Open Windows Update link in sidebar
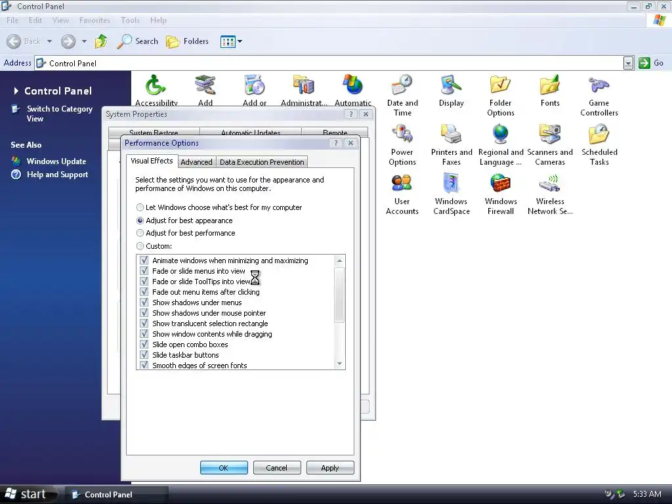 [x=56, y=161]
